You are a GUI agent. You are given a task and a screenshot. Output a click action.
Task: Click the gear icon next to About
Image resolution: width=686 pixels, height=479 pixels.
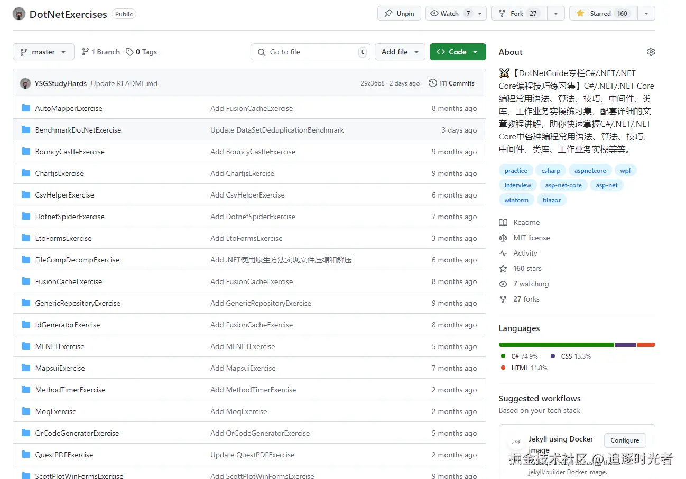tap(651, 52)
